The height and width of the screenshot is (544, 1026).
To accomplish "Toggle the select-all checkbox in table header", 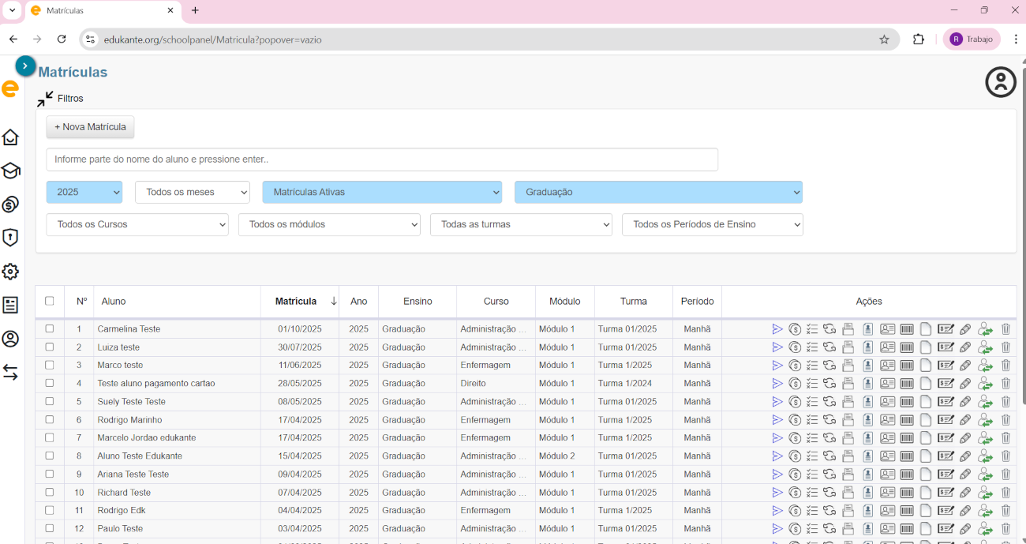I will (50, 301).
